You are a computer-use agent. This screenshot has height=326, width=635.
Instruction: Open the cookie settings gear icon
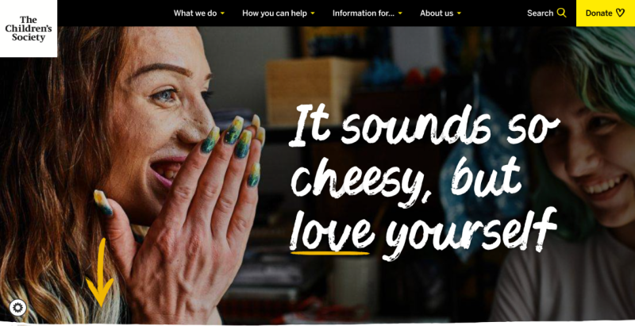click(x=17, y=308)
